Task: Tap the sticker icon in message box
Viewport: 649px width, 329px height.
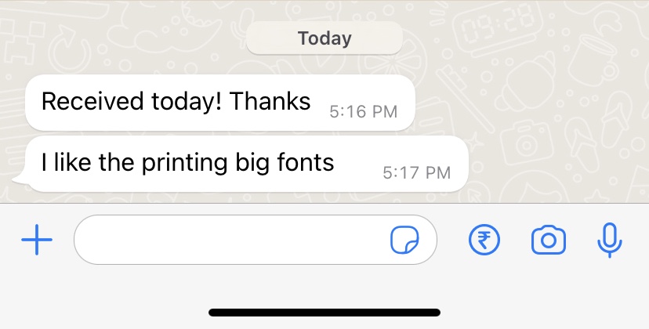Action: point(404,240)
